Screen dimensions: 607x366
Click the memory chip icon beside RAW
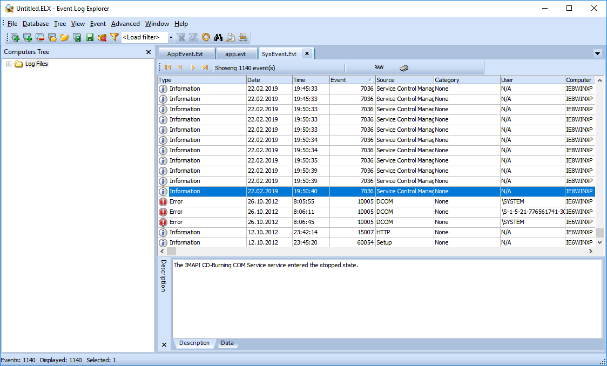click(404, 67)
